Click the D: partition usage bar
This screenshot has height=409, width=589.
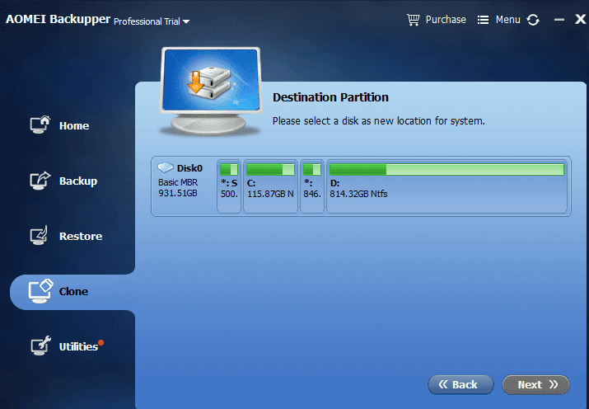pos(446,170)
